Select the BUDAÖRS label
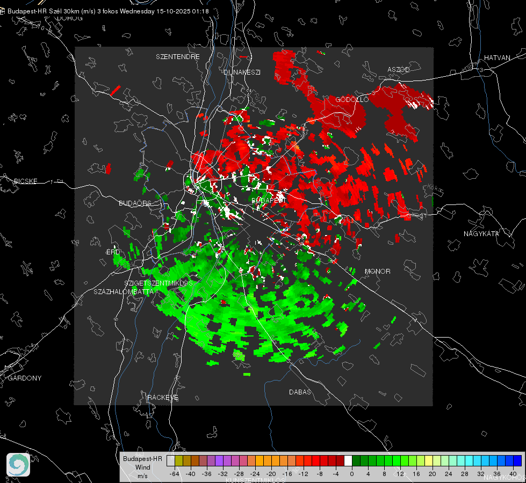This screenshot has width=526, height=483. click(135, 203)
